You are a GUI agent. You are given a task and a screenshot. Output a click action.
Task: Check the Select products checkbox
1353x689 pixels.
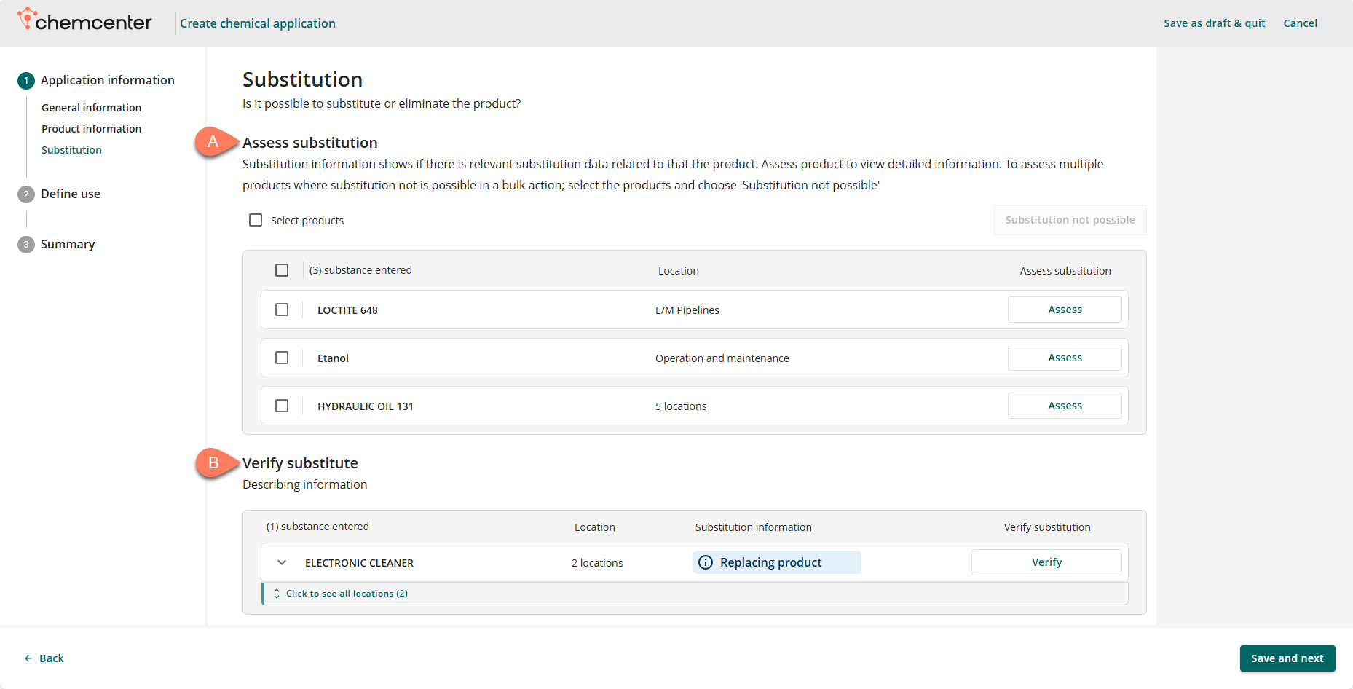tap(256, 220)
